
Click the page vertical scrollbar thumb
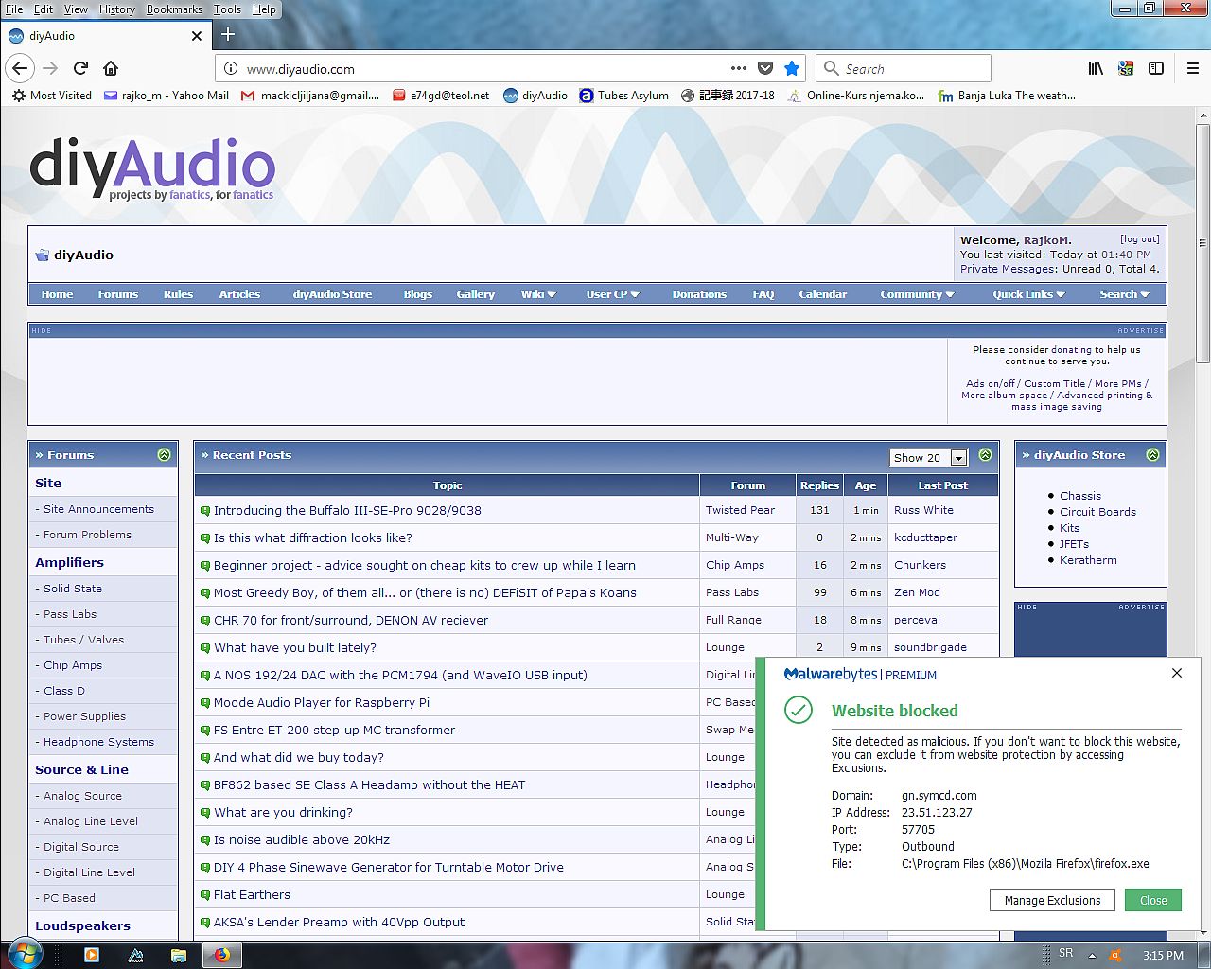pyautogui.click(x=1203, y=241)
